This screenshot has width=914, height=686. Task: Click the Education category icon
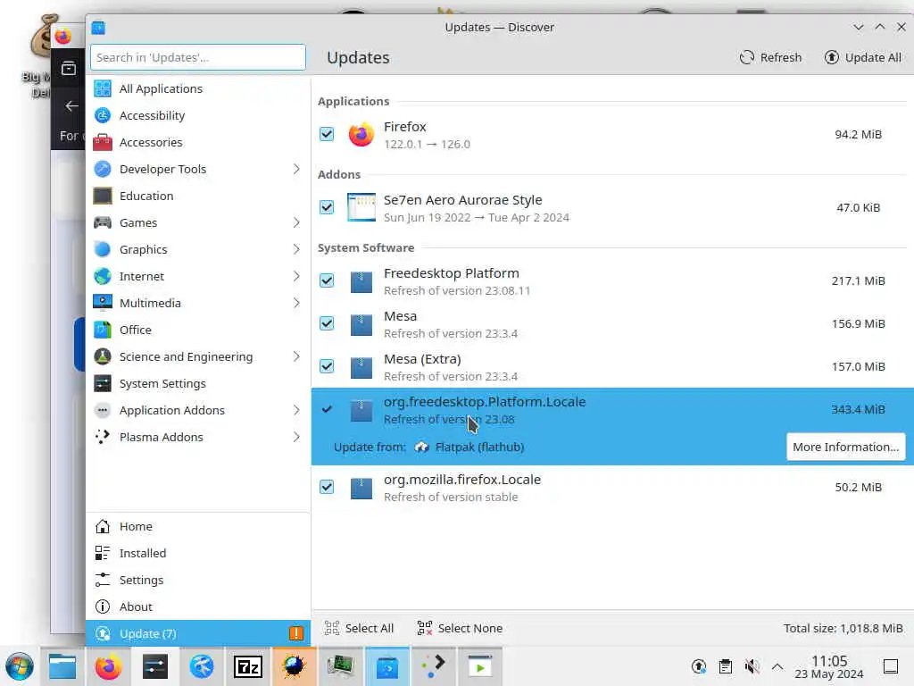103,196
